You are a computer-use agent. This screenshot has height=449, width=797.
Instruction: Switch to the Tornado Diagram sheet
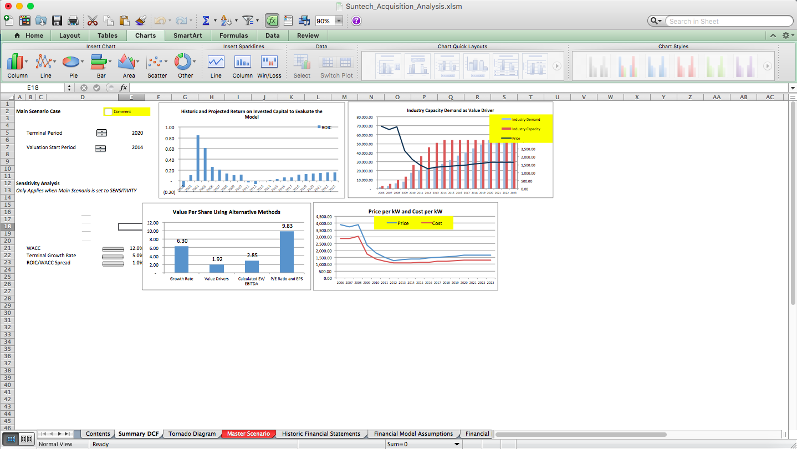192,433
